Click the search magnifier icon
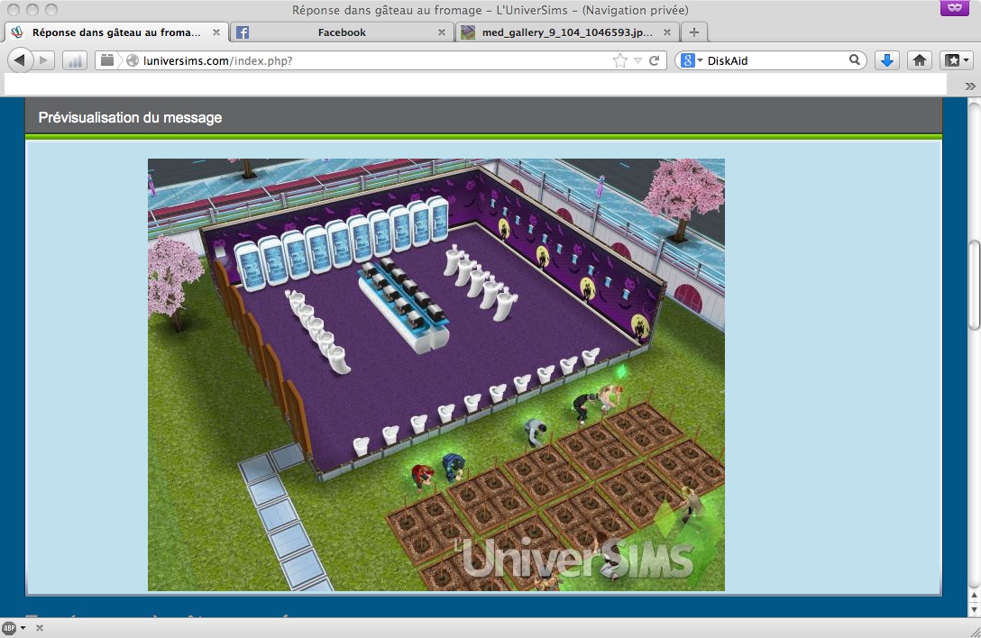 tap(854, 60)
